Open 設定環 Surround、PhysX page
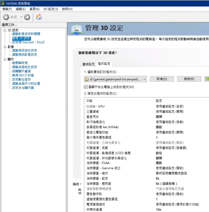The height and width of the screenshot is (212, 209). (x=28, y=42)
